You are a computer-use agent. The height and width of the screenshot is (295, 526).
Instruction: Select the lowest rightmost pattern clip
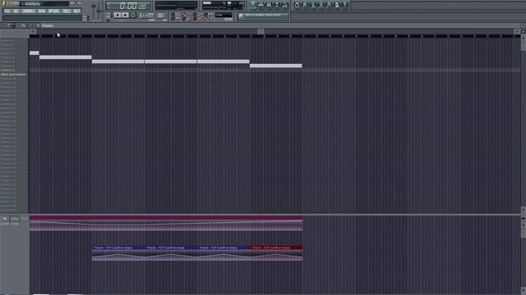(276, 66)
